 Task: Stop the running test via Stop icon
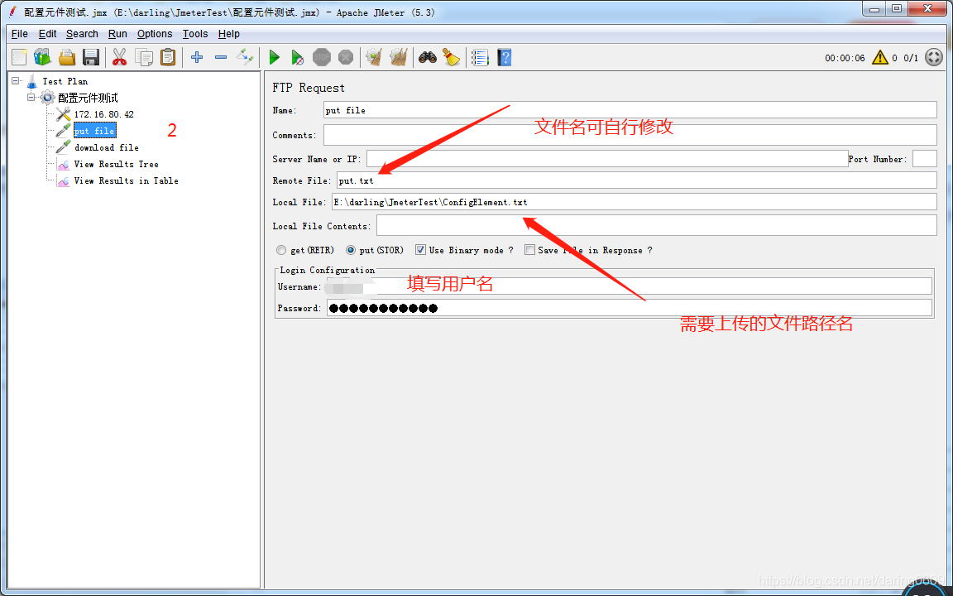[322, 57]
